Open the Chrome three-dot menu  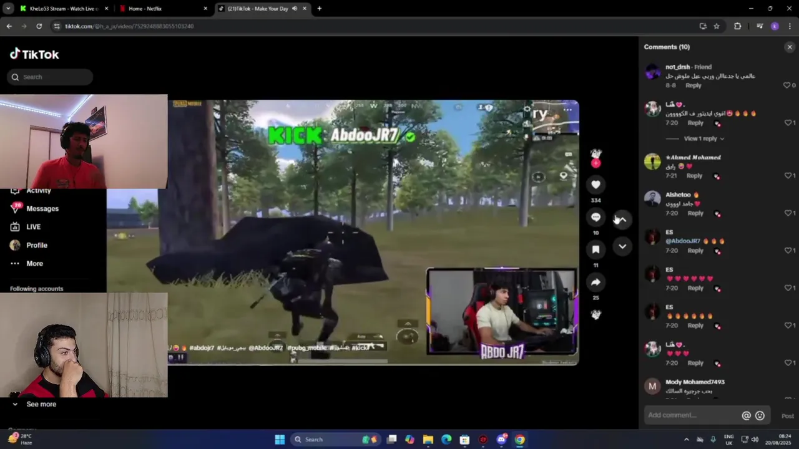point(788,26)
